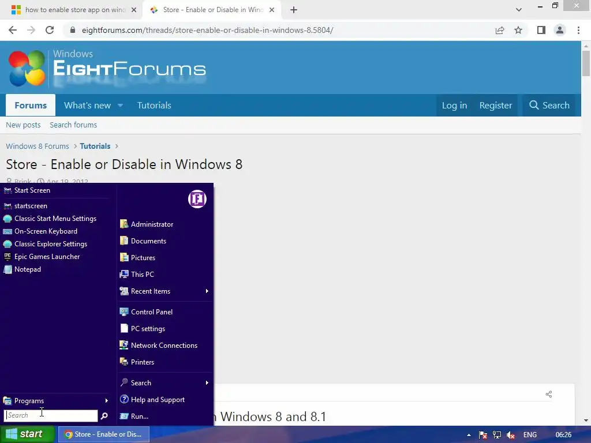
Task: Share this page icon
Action: click(x=500, y=30)
